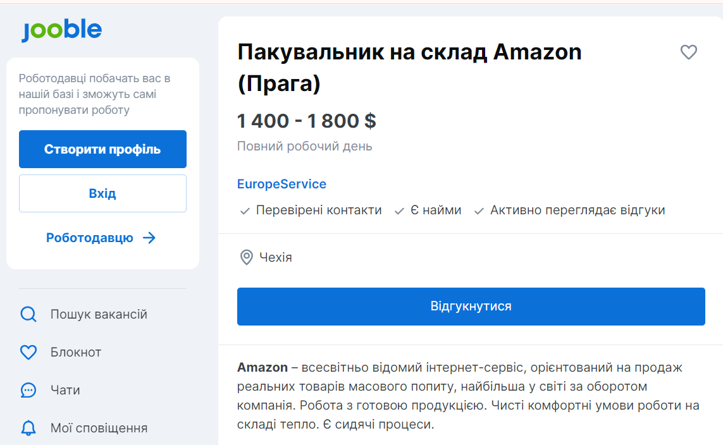Open job search via magnifier icon
The height and width of the screenshot is (445, 723).
(28, 314)
